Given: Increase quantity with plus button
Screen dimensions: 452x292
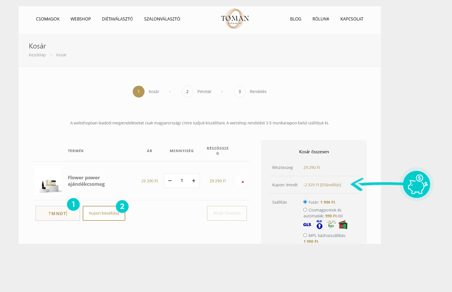Looking at the screenshot, I should point(194,181).
